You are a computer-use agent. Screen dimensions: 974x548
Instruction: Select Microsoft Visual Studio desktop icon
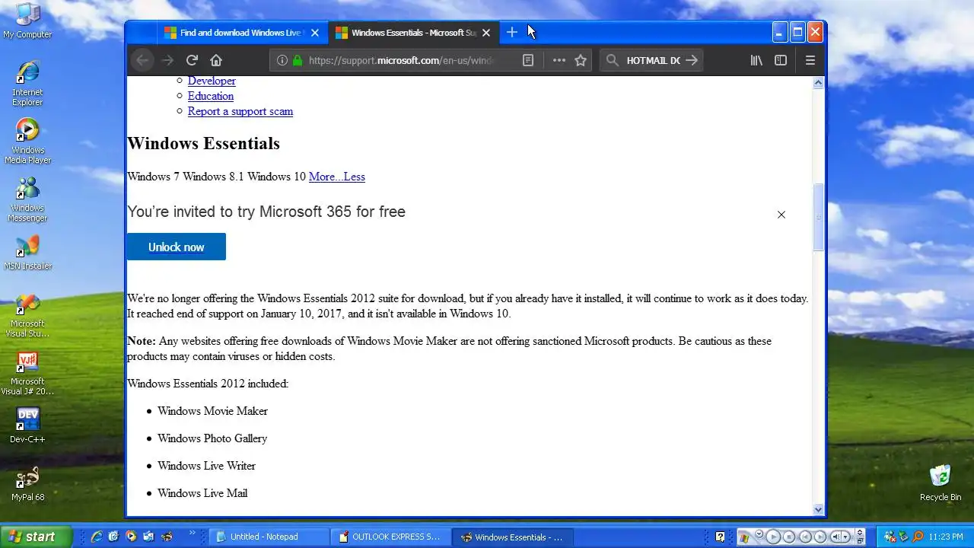pos(27,315)
